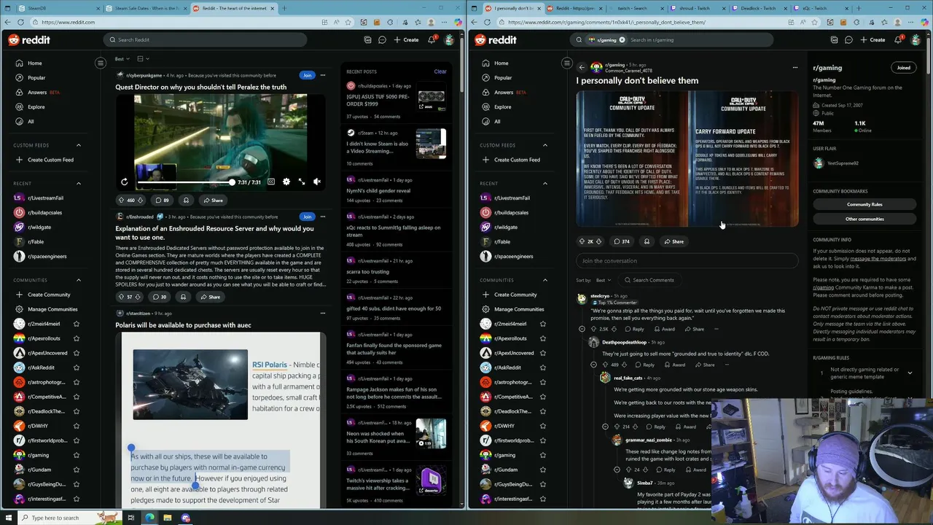Focus Search Reddit field in left window
This screenshot has height=525, width=933.
click(x=204, y=39)
